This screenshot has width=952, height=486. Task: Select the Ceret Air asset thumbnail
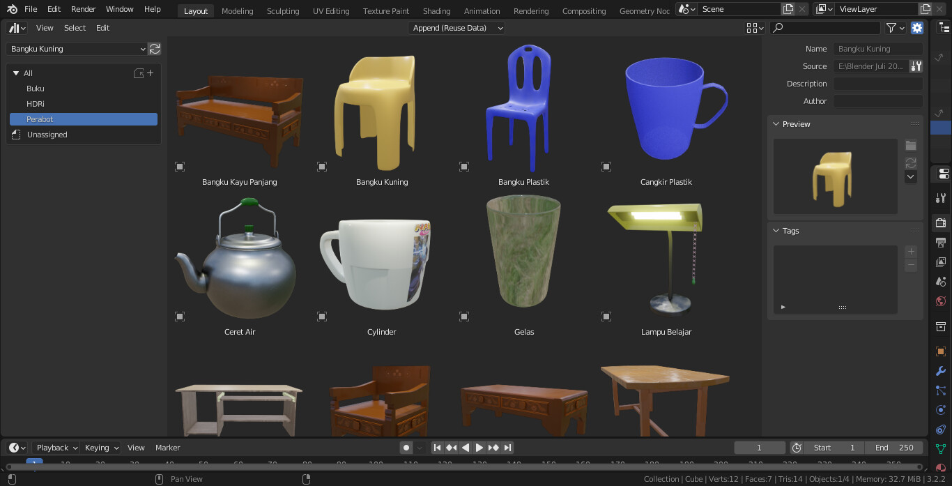pos(240,258)
